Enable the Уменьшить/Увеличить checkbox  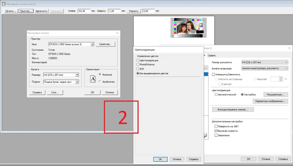point(213,74)
